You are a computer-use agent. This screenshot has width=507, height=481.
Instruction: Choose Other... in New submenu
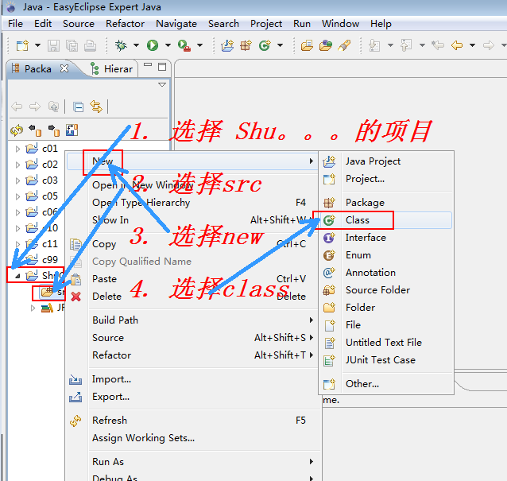tap(385, 384)
